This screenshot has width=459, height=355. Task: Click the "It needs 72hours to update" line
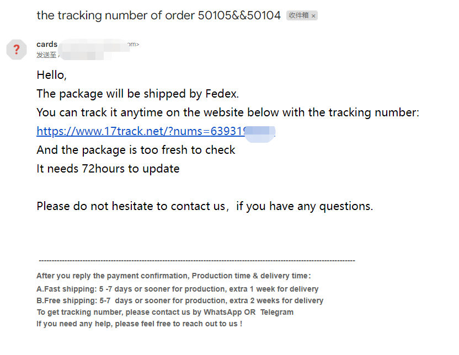coord(108,169)
